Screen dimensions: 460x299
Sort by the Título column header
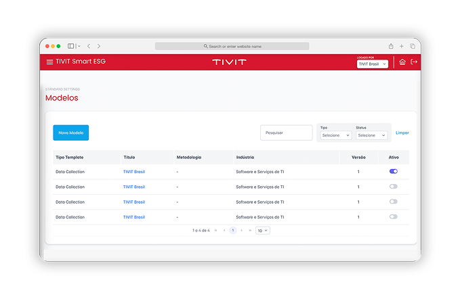coord(129,157)
